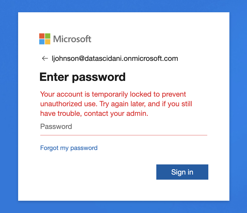This screenshot has width=247, height=213.
Task: Select the ljohnson@datascidani.onmicrosoft.com account text
Action: tap(115, 58)
